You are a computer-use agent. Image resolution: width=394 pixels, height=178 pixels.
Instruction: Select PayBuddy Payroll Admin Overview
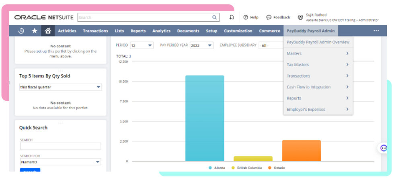[x=318, y=42]
